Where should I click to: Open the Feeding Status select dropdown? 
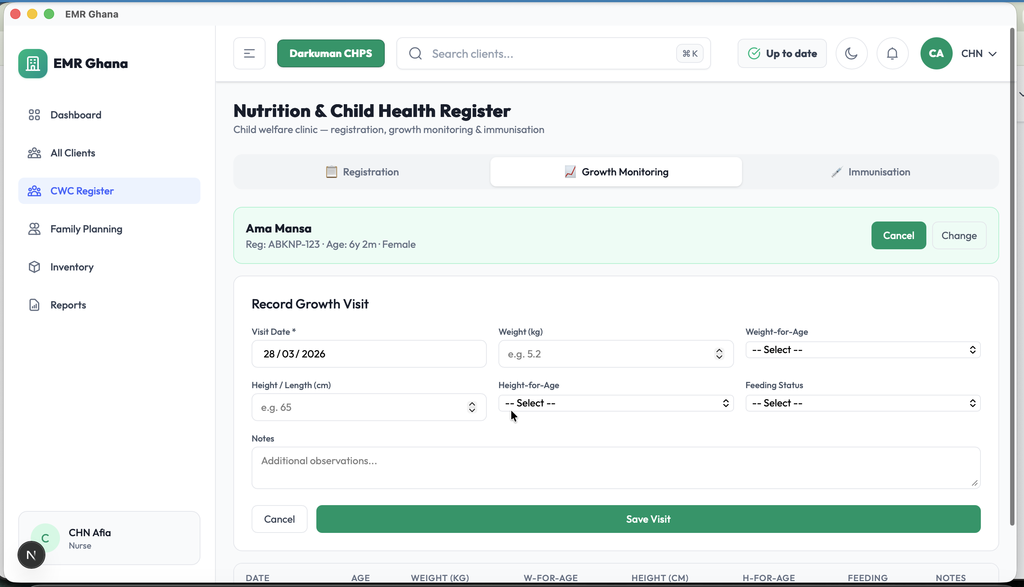coord(863,403)
